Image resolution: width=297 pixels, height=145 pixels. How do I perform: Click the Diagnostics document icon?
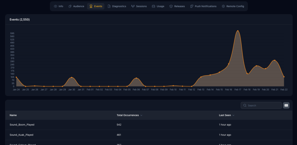click(x=109, y=6)
